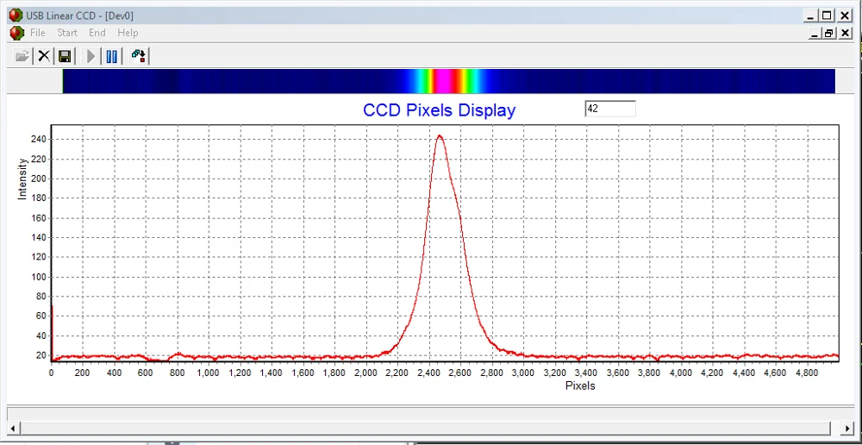Close the USB Linear CCD window
Image resolution: width=862 pixels, height=445 pixels.
tap(845, 16)
